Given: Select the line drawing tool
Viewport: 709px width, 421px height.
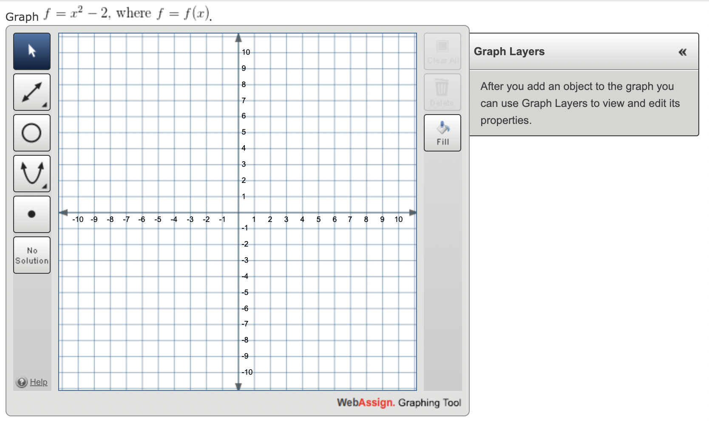Looking at the screenshot, I should pos(31,92).
